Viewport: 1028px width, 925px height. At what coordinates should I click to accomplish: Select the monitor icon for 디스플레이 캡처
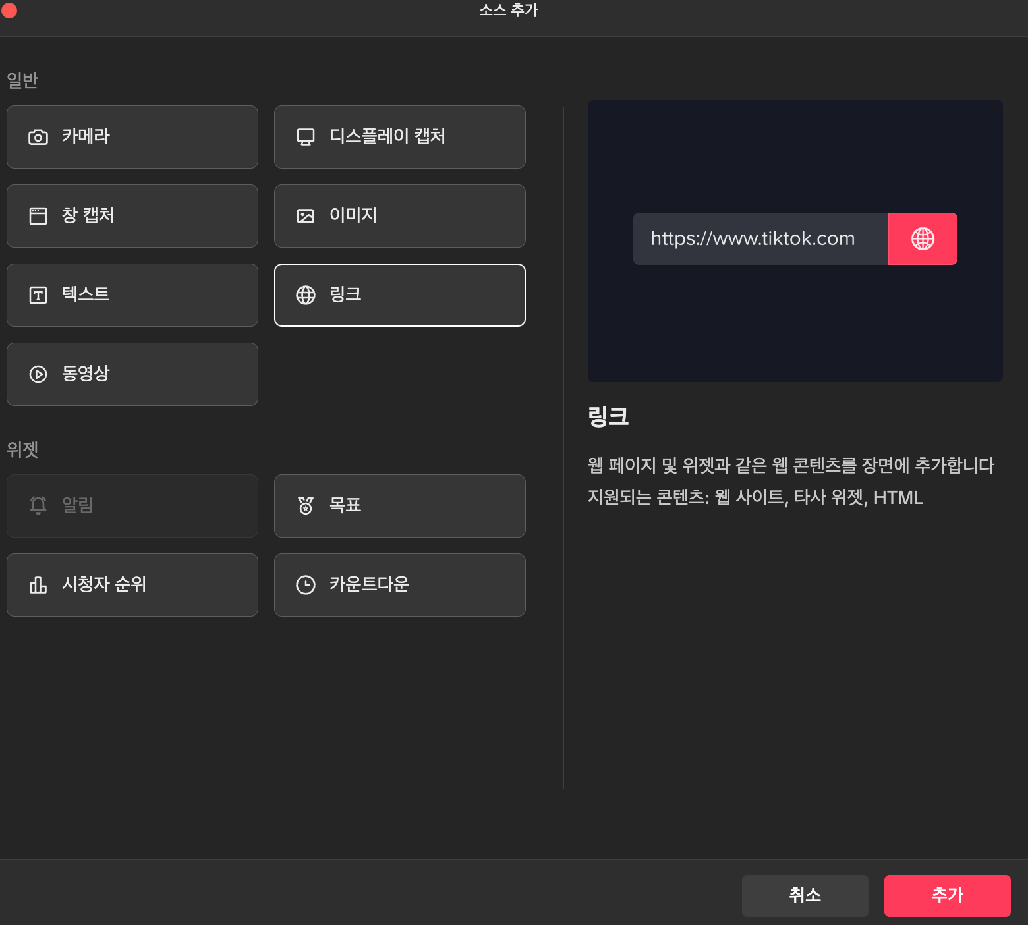[x=306, y=137]
